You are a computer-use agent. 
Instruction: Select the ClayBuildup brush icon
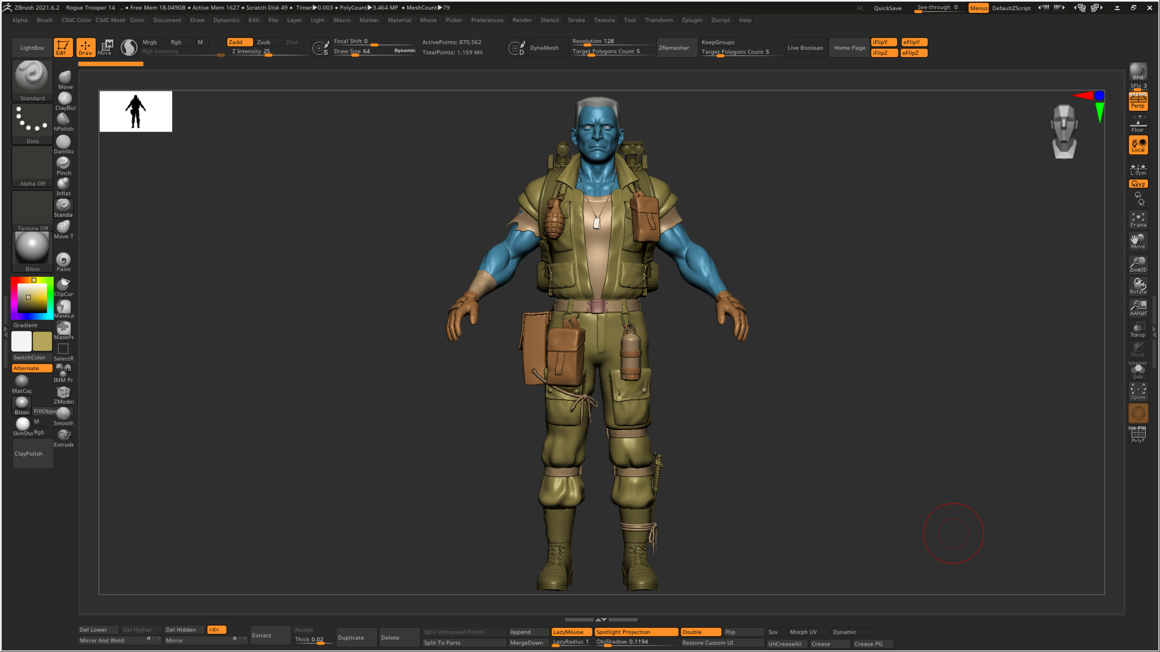65,99
